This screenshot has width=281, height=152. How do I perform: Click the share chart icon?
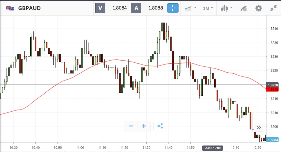(160, 126)
